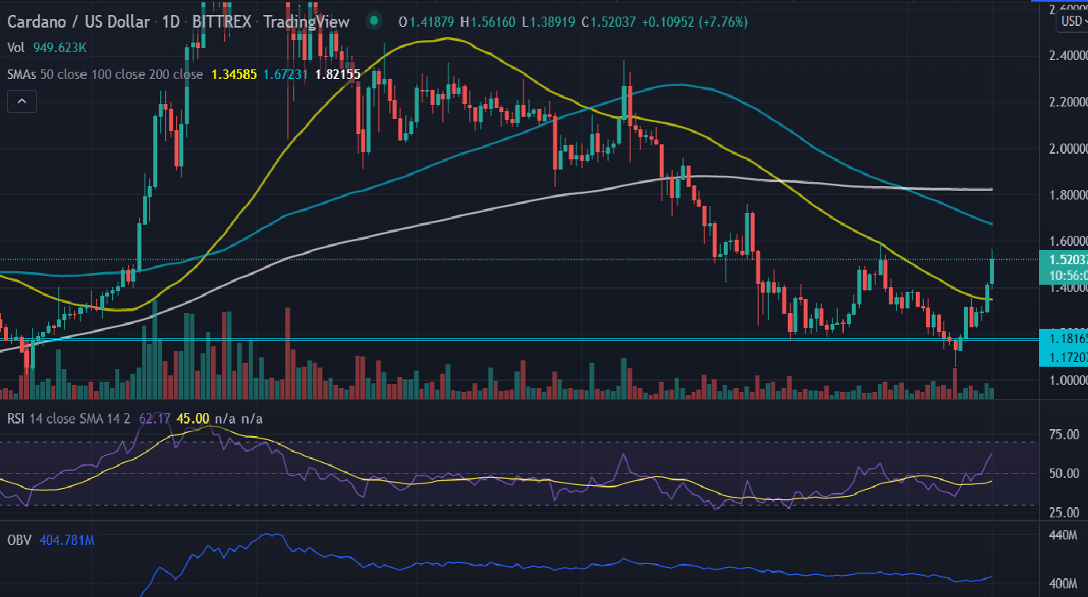This screenshot has height=597, width=1088.
Task: Click the yellow 50 SMA value 1.34585
Action: (235, 74)
